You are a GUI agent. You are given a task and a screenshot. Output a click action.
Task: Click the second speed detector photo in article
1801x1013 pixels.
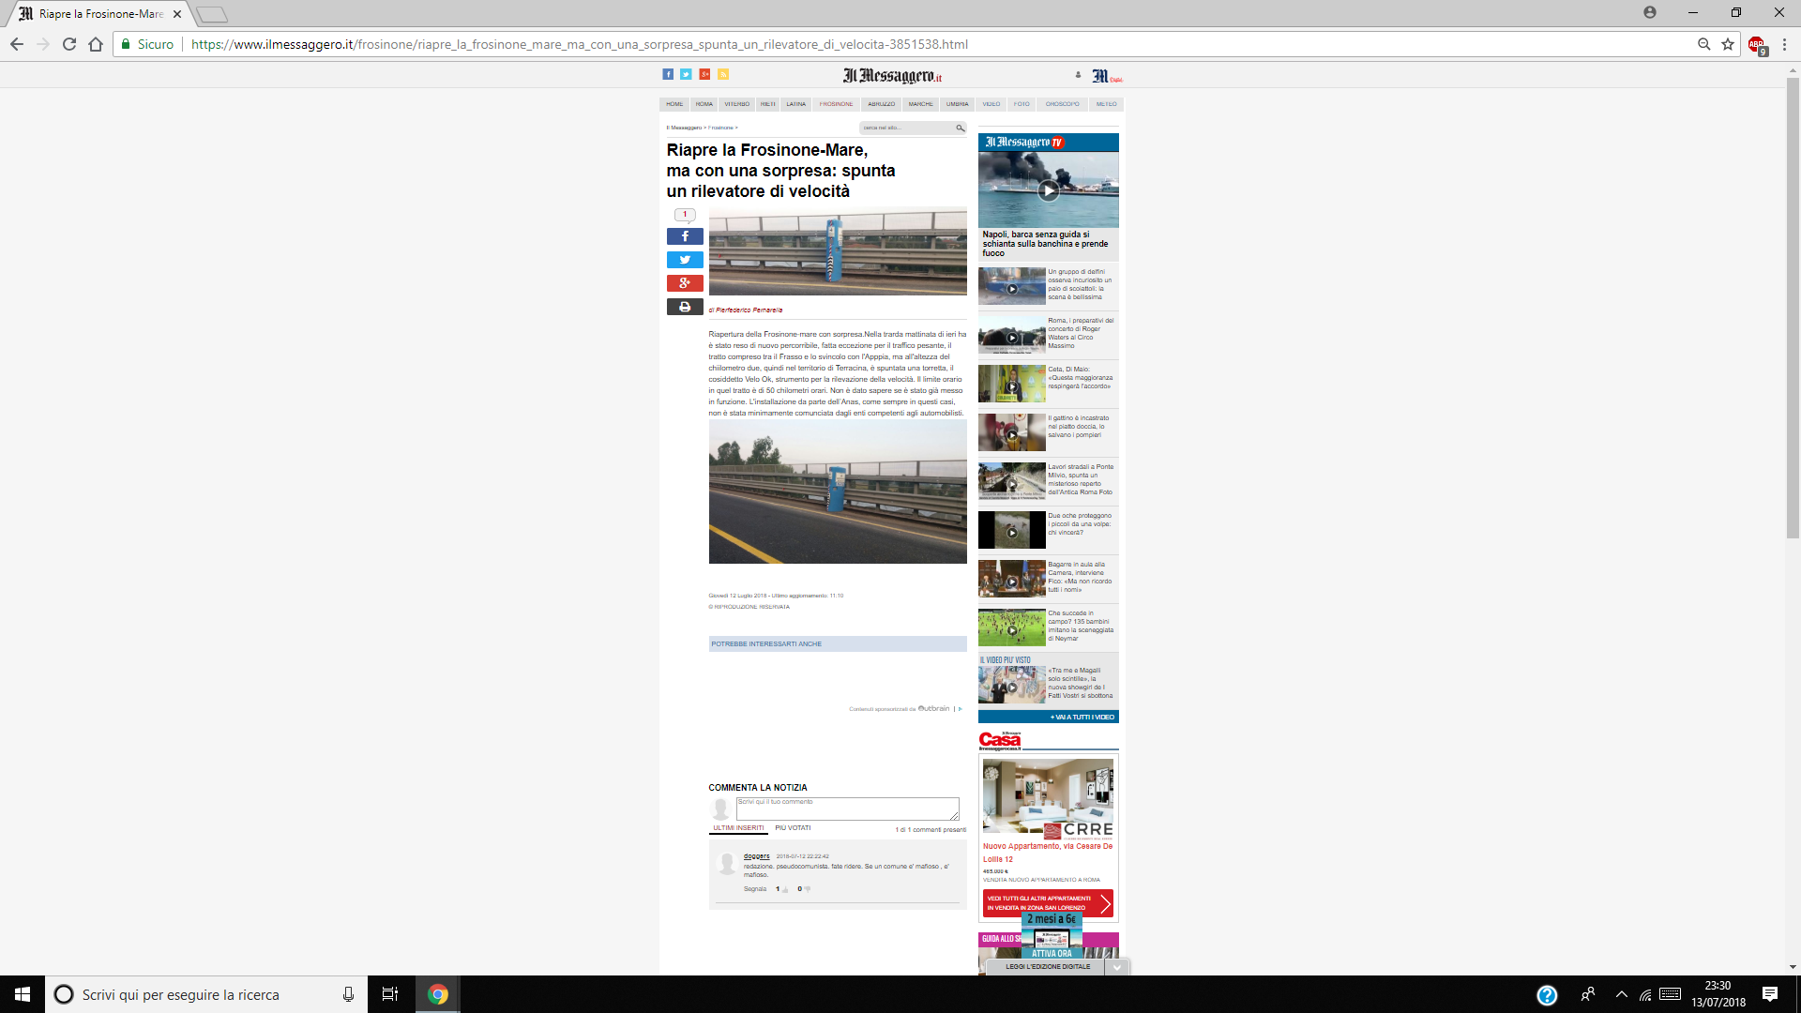coord(838,491)
